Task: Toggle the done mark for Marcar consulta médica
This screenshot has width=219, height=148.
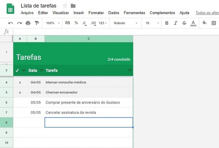Action: (20, 83)
